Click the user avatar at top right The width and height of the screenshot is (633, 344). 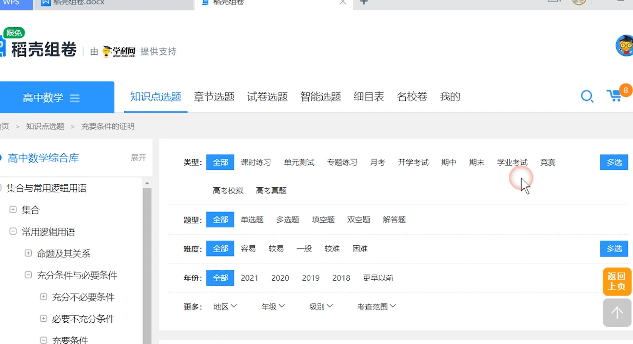pyautogui.click(x=625, y=46)
